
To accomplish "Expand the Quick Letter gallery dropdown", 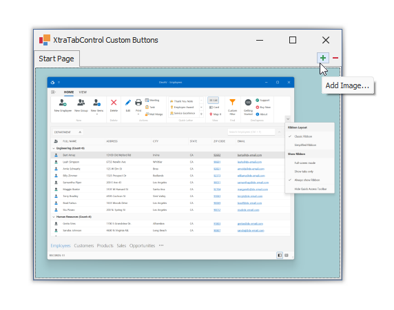I will [x=201, y=114].
